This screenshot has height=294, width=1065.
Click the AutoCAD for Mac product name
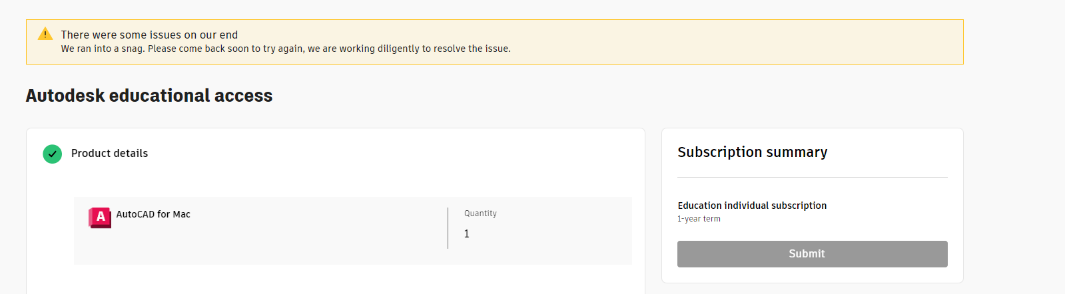coord(153,214)
